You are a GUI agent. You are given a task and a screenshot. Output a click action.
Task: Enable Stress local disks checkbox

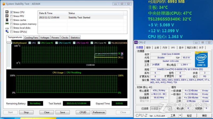pyautogui.click(x=11, y=28)
